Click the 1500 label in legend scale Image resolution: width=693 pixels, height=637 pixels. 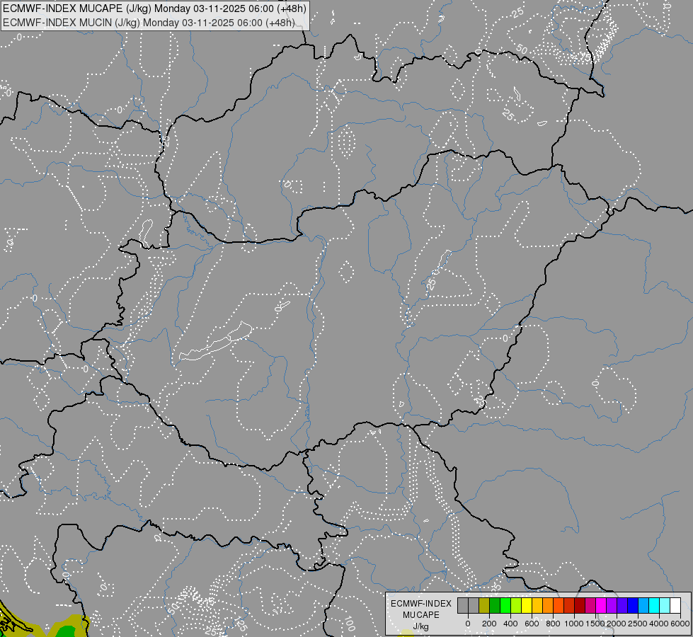[595, 624]
